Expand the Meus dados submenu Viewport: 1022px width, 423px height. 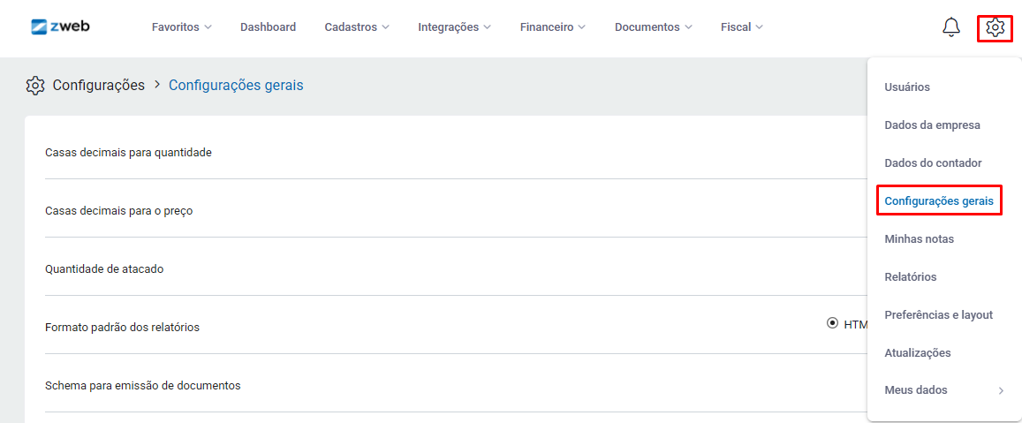tap(943, 390)
